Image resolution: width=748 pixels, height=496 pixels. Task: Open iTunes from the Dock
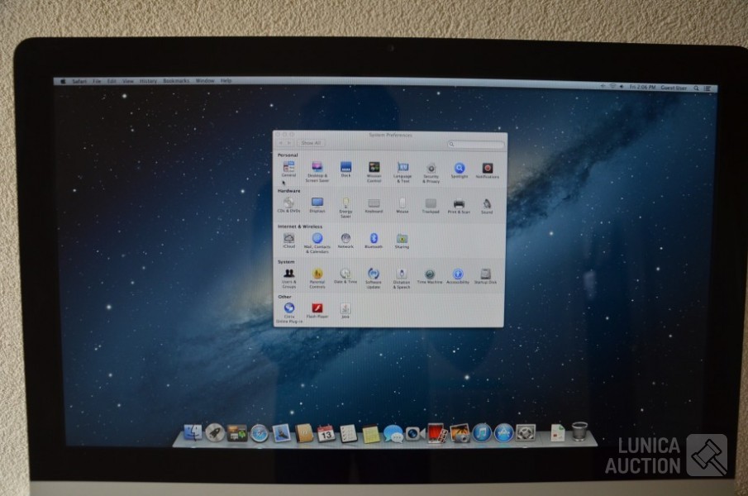482,433
